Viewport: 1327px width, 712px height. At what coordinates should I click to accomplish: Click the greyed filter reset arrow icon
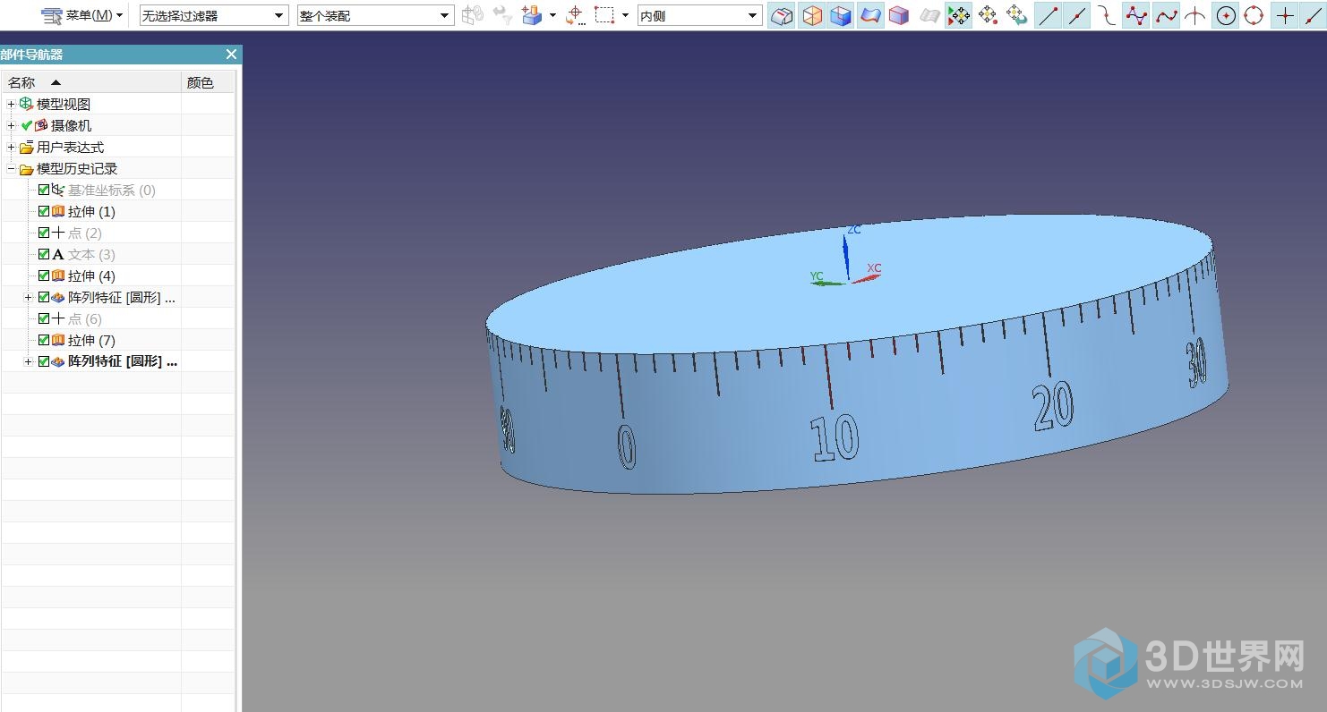503,15
